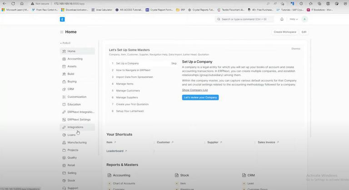
Task: Open the Item shortcut
Action: pyautogui.click(x=111, y=142)
